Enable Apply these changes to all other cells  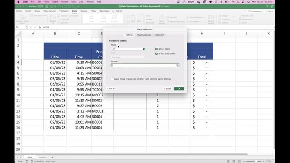coord(112,79)
